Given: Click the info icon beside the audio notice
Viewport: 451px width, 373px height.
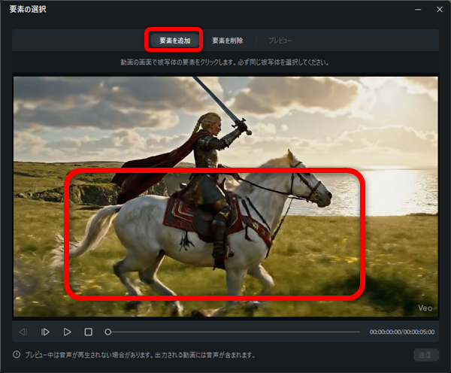Looking at the screenshot, I should point(17,355).
